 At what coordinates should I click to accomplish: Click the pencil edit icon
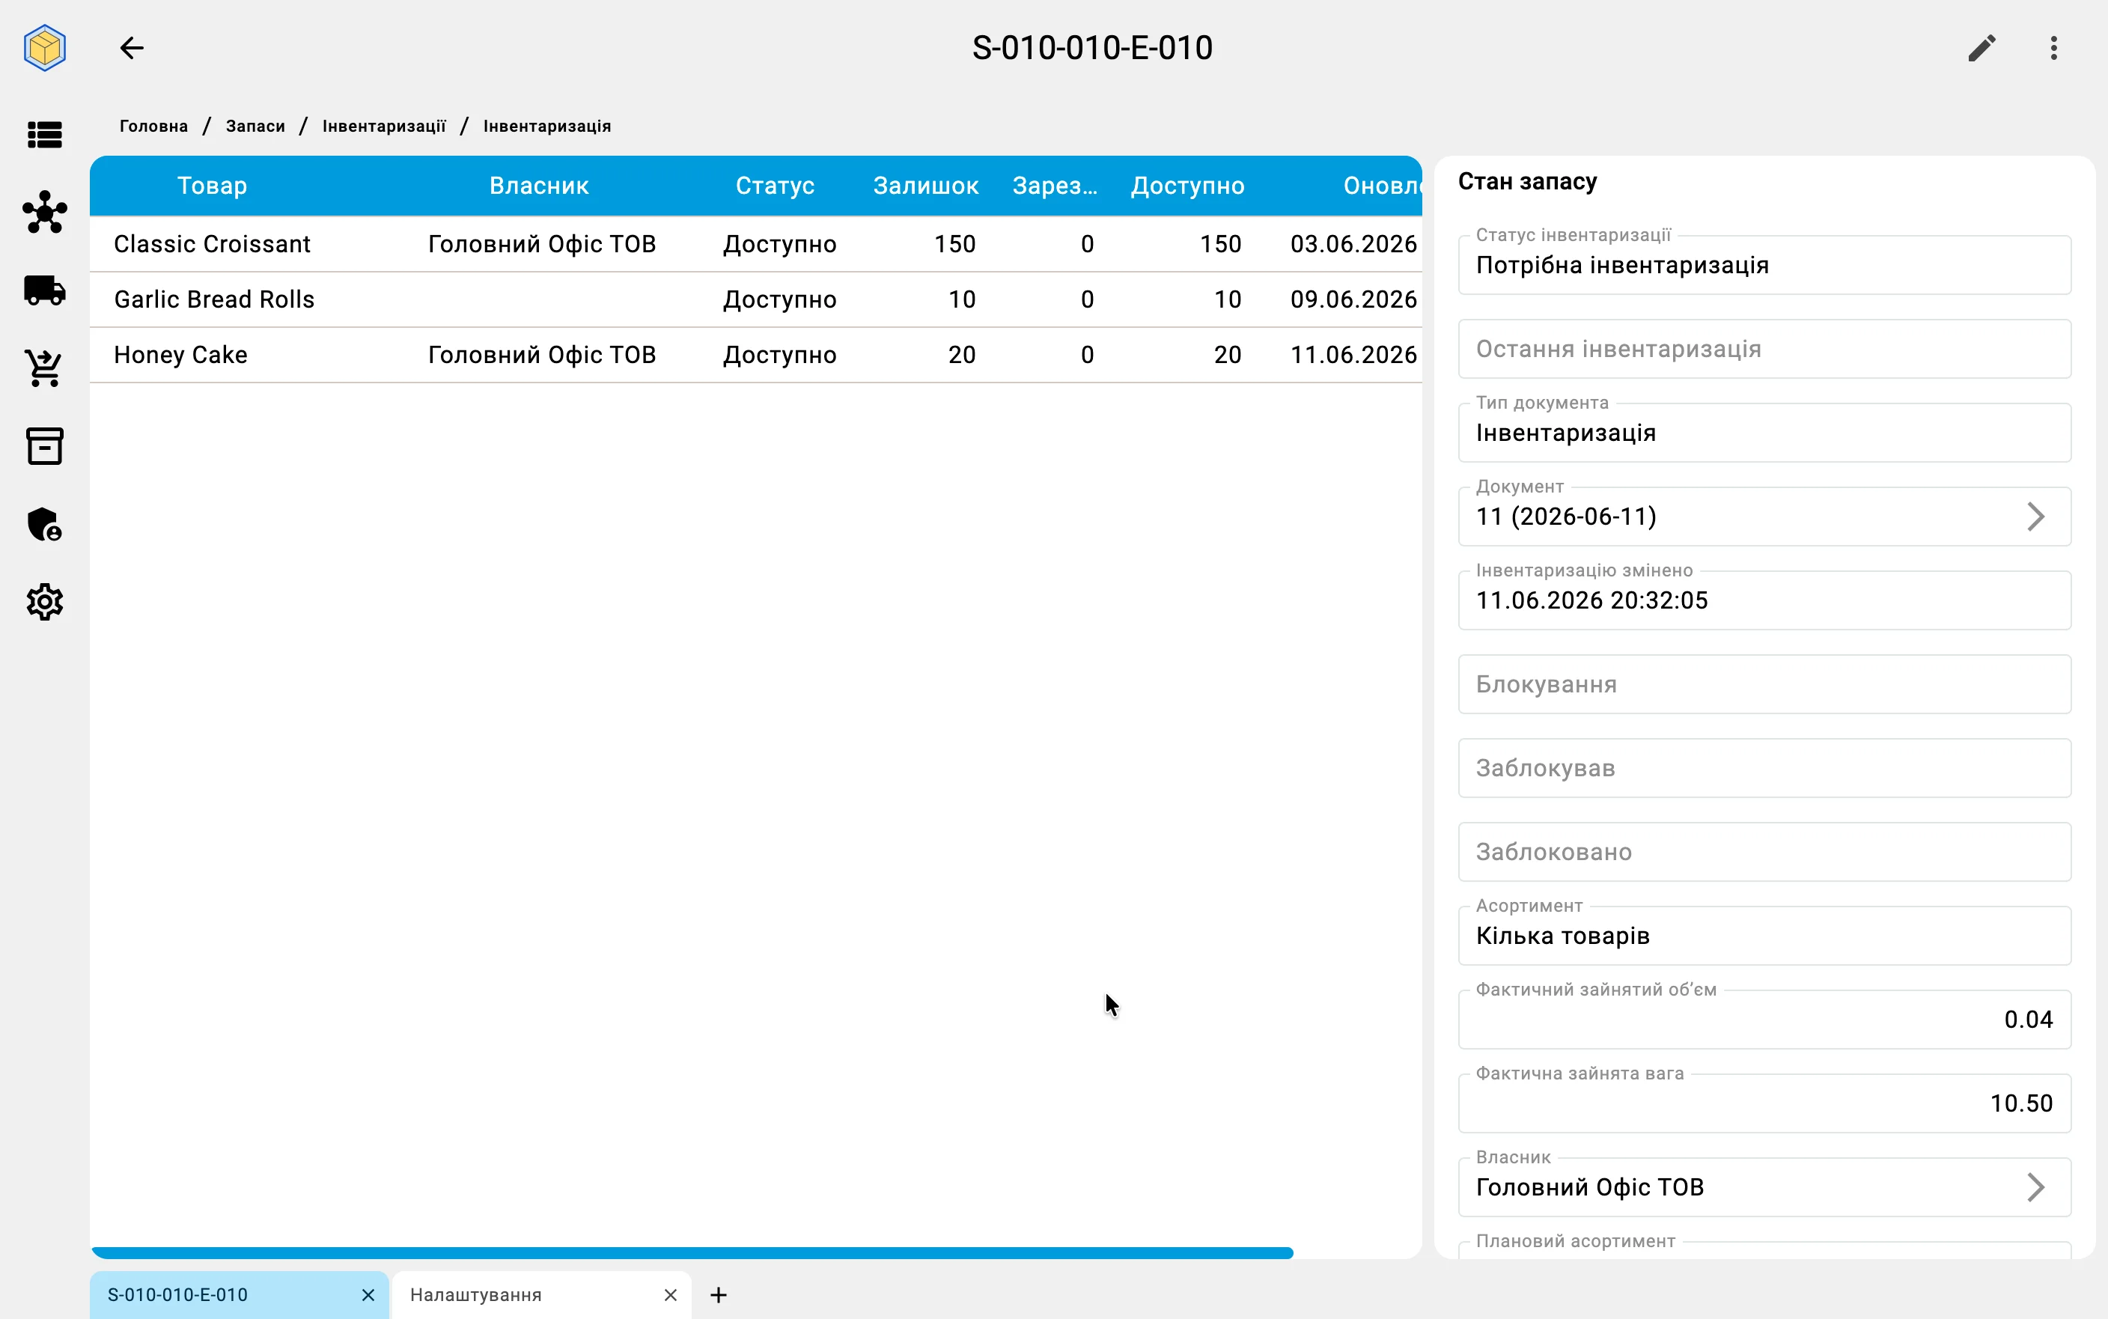pyautogui.click(x=1981, y=48)
